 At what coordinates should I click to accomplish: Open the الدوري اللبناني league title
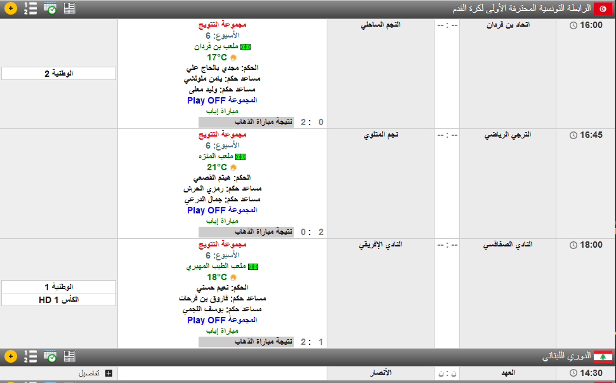point(567,357)
